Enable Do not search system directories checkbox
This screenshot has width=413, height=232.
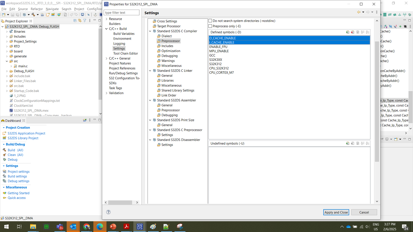(x=210, y=20)
